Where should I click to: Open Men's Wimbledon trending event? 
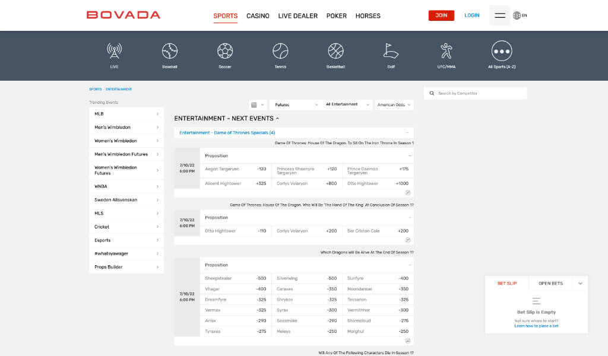coord(126,128)
